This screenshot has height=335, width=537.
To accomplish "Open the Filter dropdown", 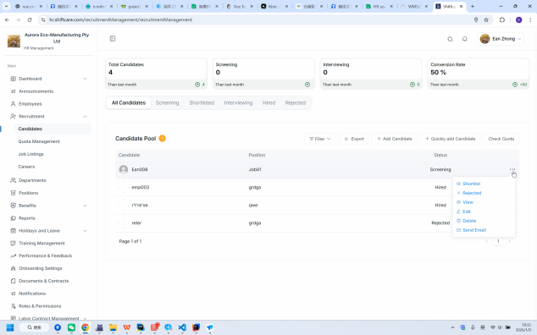I will 320,139.
